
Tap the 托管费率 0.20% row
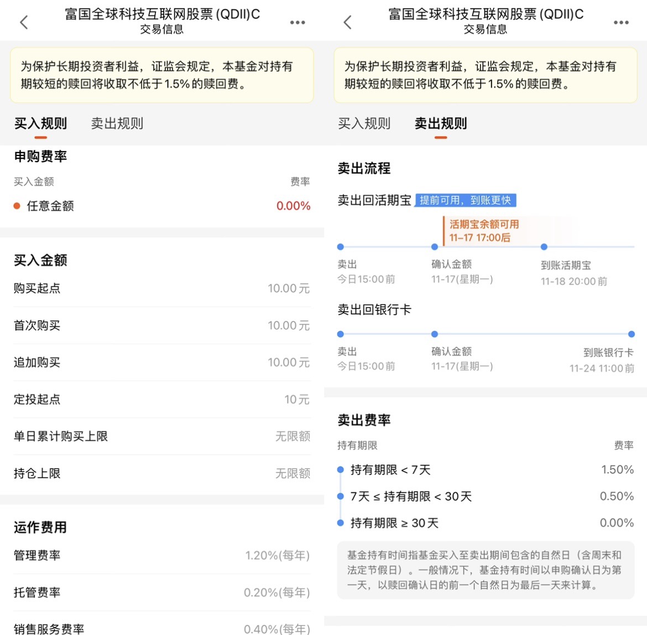161,592
